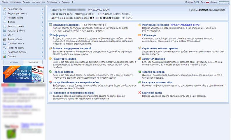231x140 pixels.
Task: Expand the Каталог статей submenu arrow
Action: [42, 26]
